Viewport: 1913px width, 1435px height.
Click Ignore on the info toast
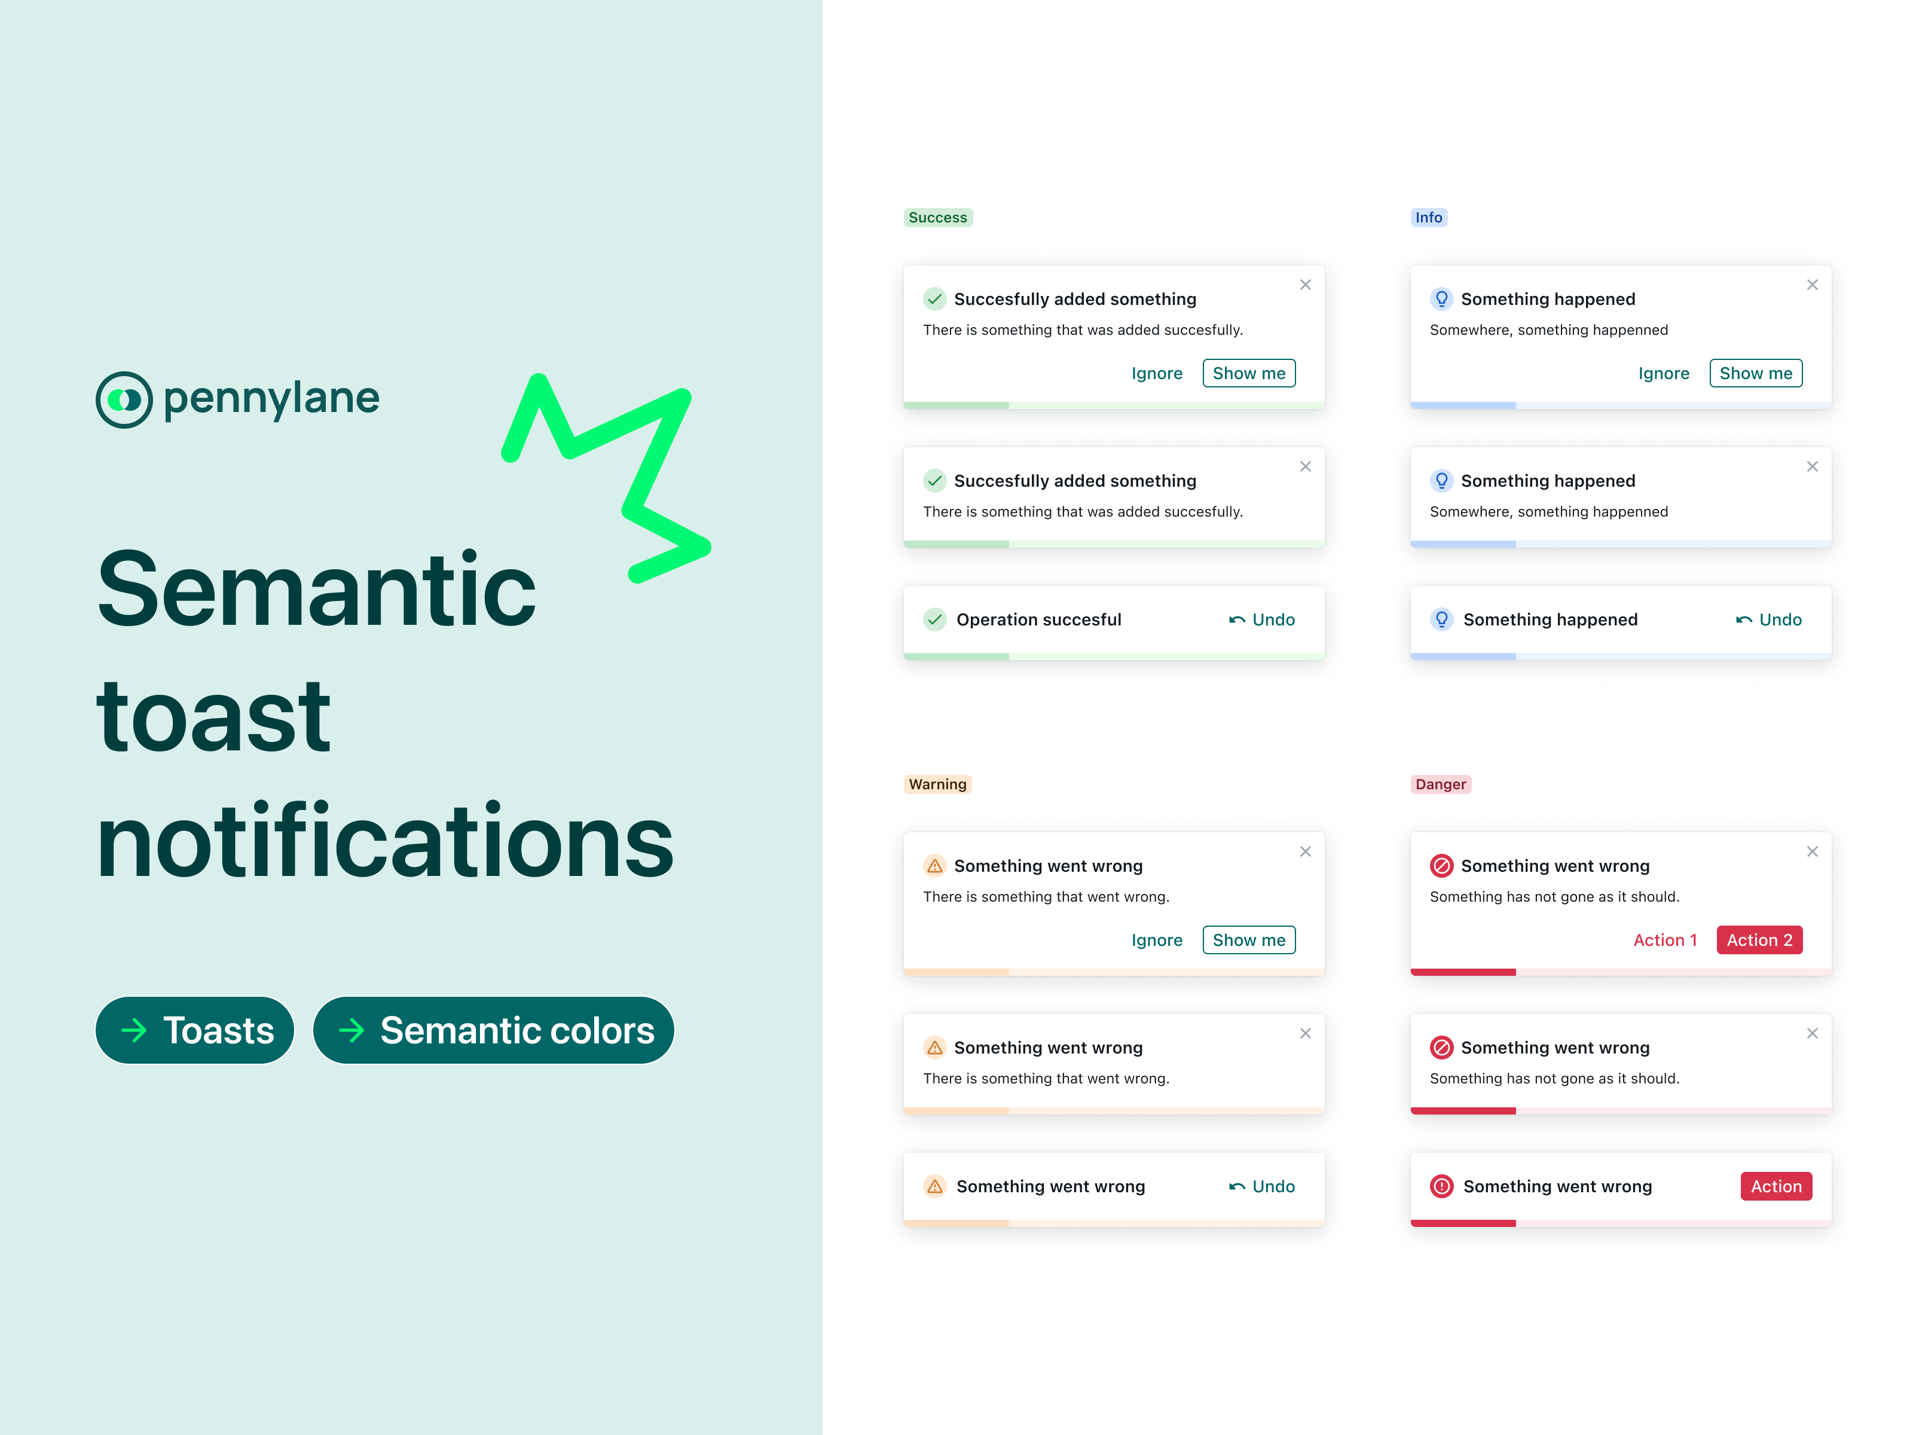tap(1664, 373)
